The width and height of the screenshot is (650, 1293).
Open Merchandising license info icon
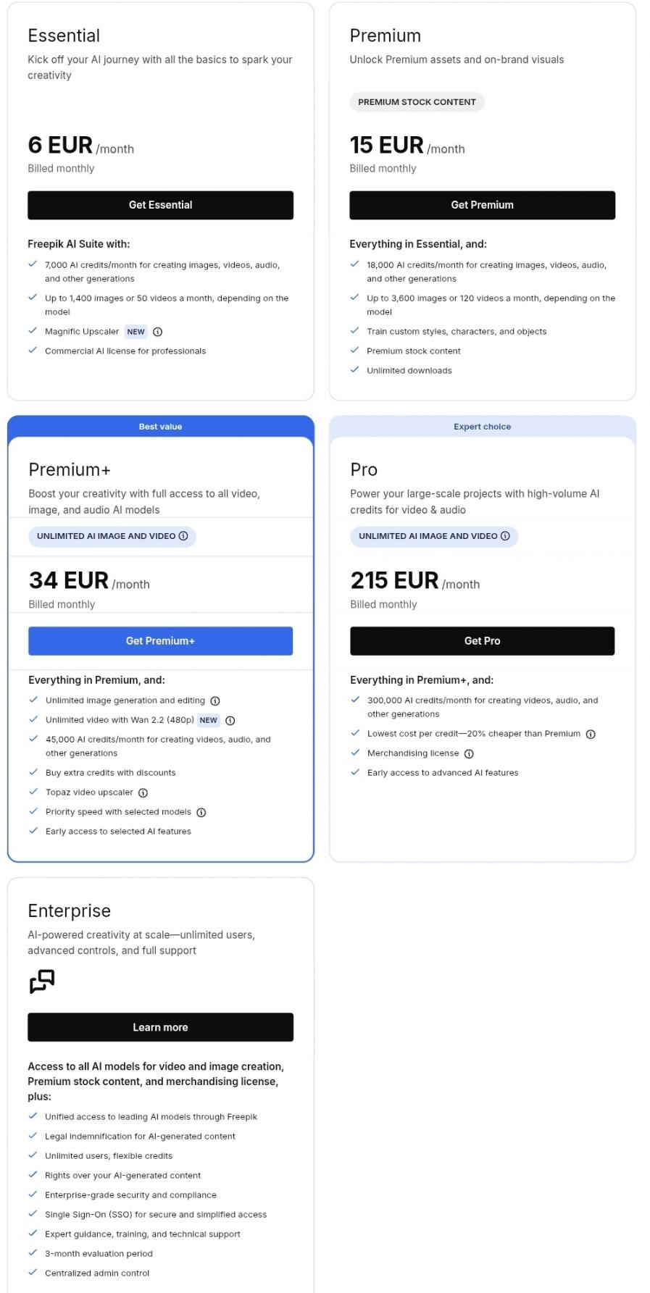(x=469, y=754)
